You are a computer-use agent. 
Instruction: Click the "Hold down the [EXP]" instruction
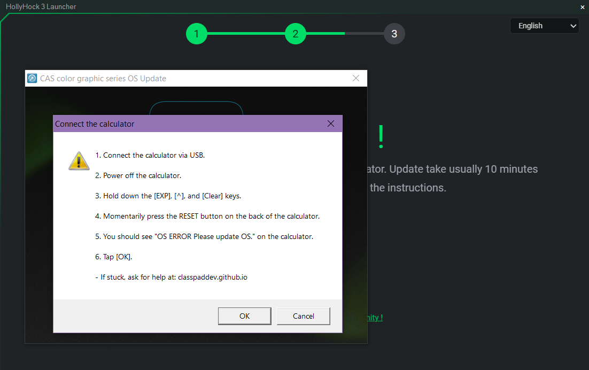168,196
